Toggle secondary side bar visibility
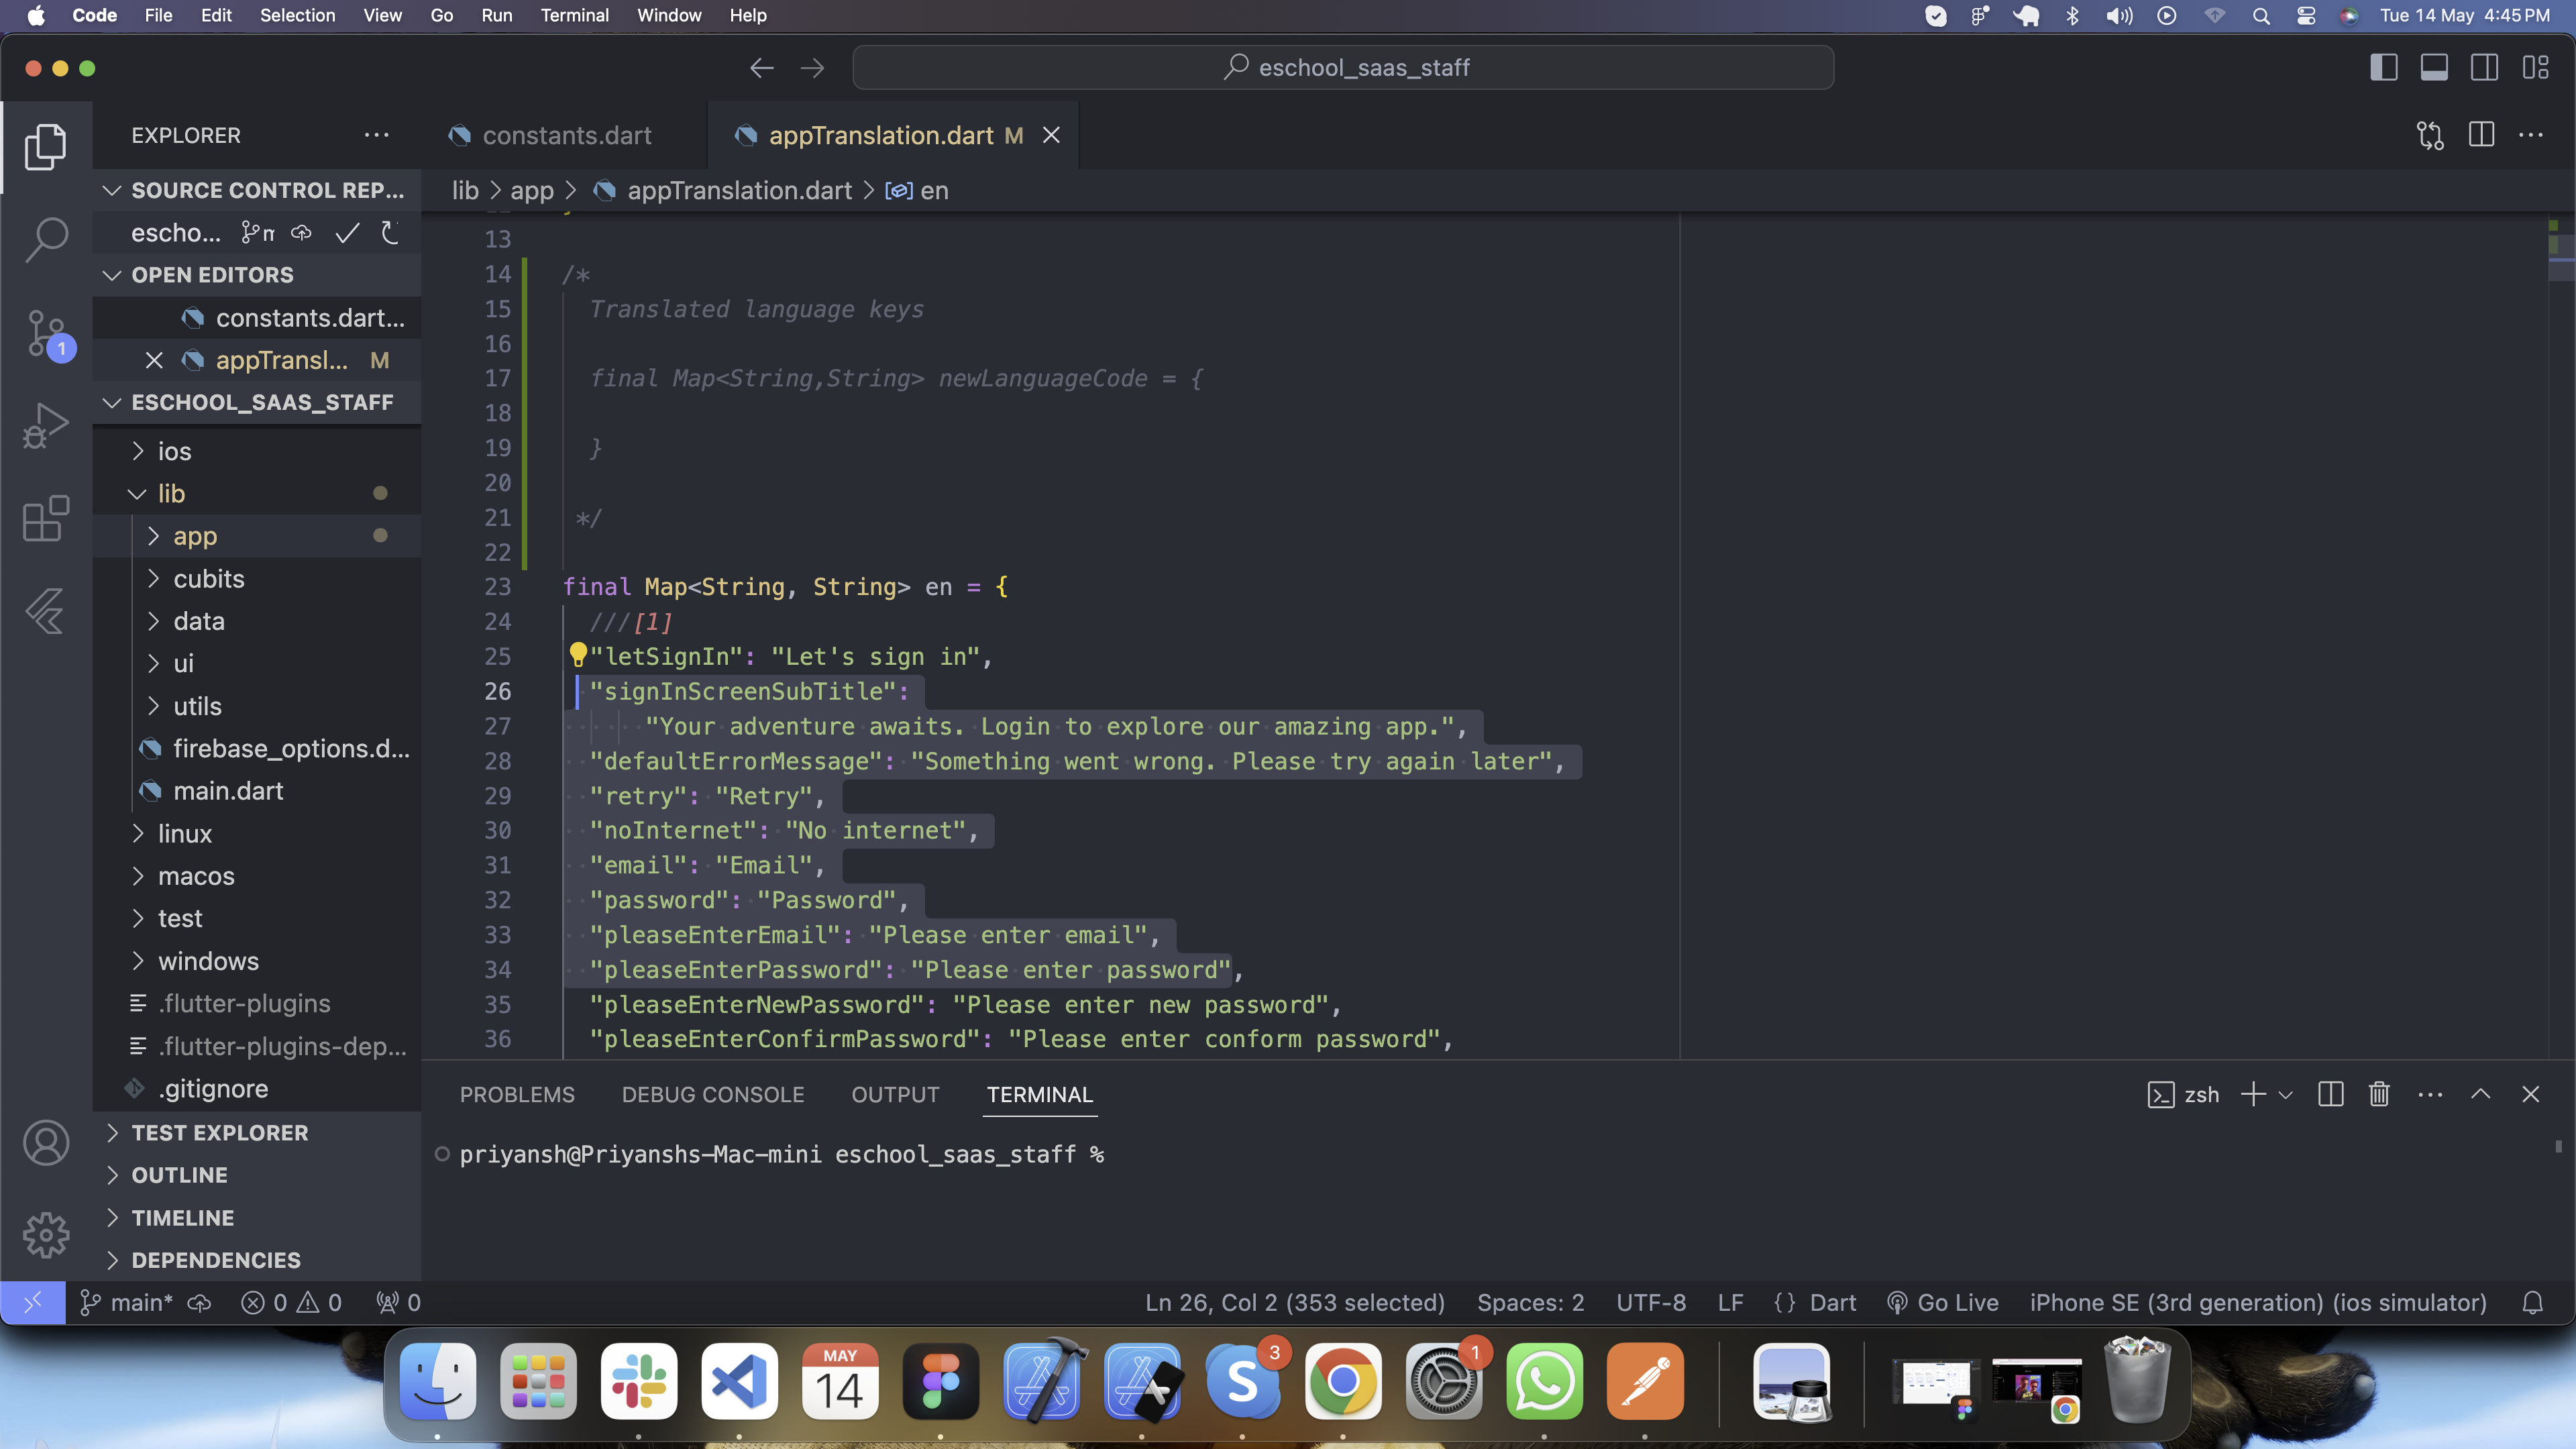 [2484, 68]
